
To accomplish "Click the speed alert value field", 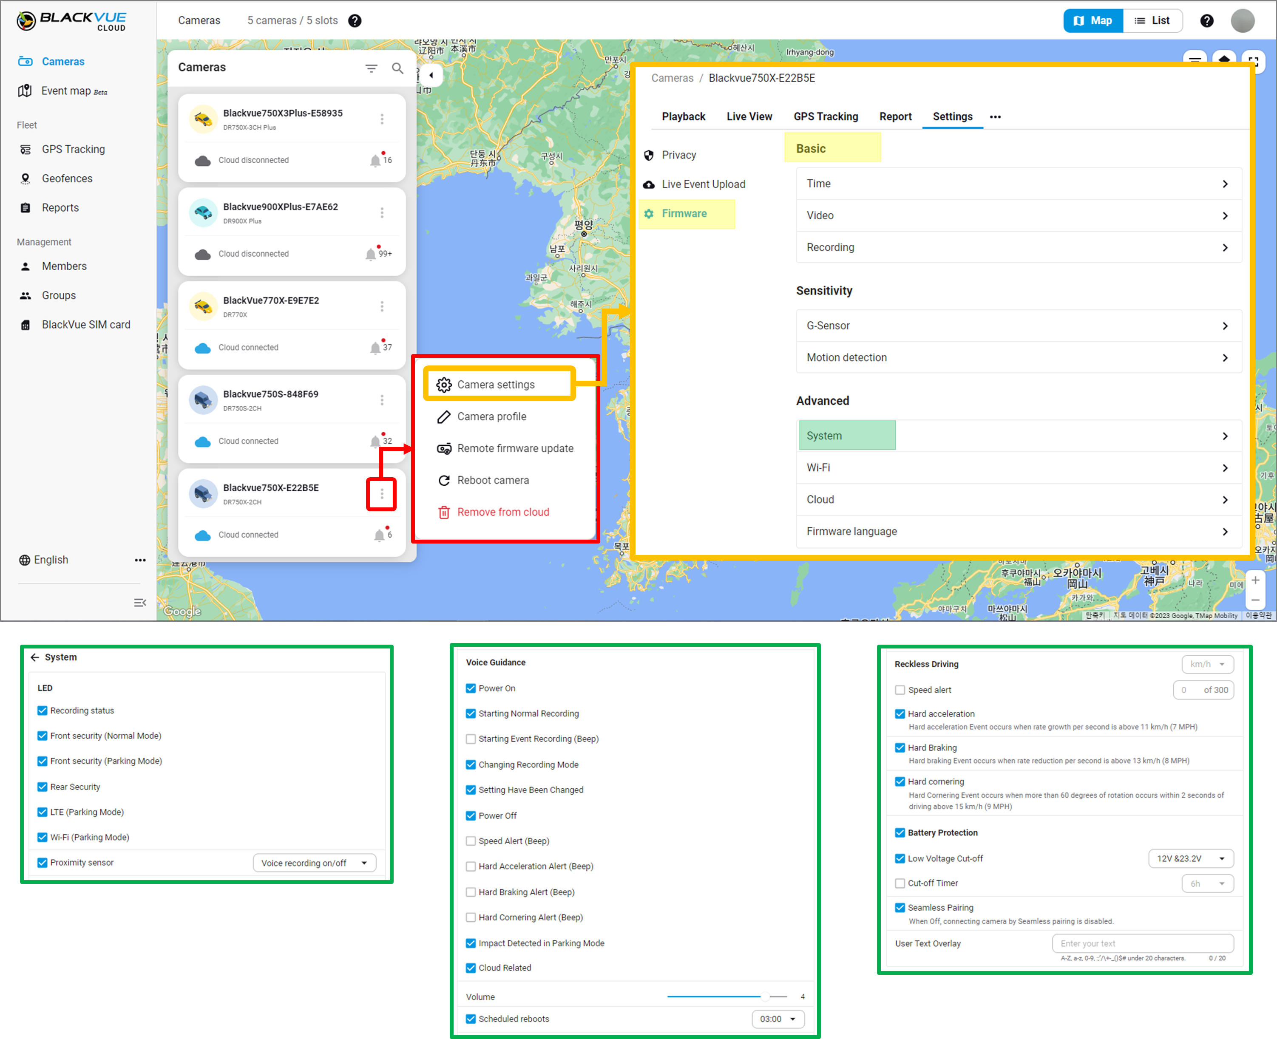I will (x=1203, y=690).
